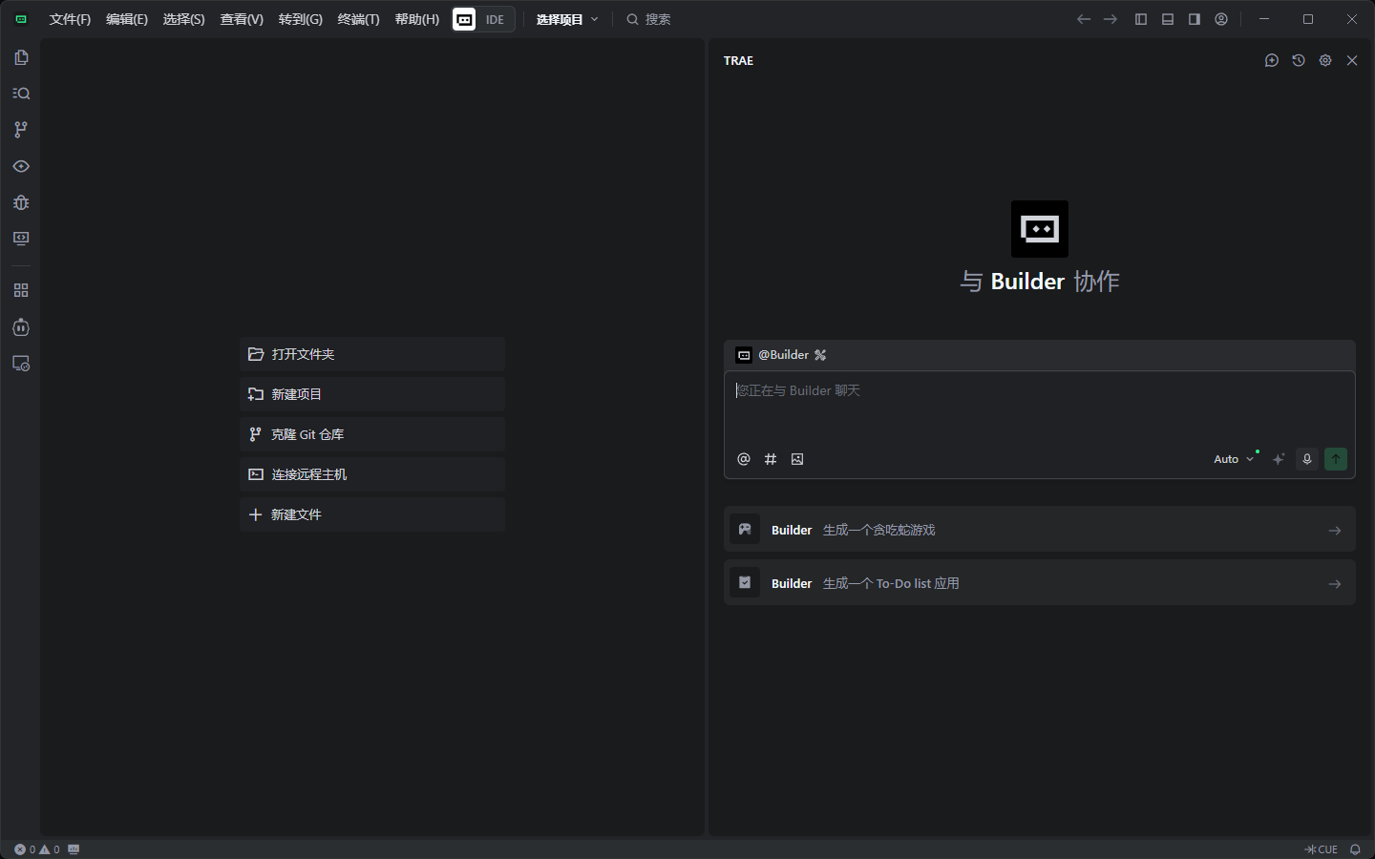Open the Source Control view
Viewport: 1375px width, 859px height.
click(x=21, y=130)
